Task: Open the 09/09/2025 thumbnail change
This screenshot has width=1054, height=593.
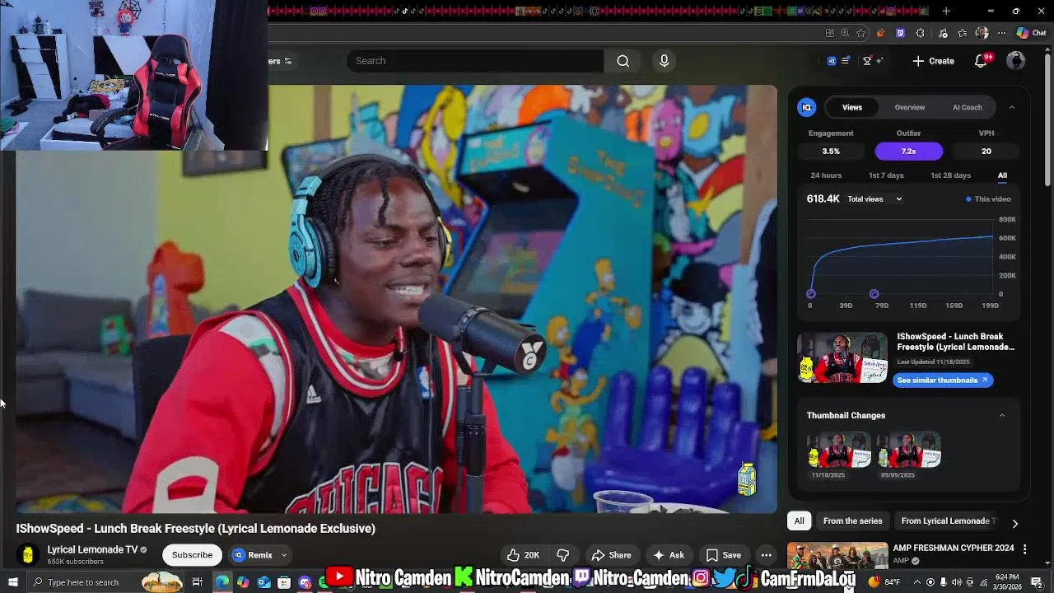Action: (909, 451)
